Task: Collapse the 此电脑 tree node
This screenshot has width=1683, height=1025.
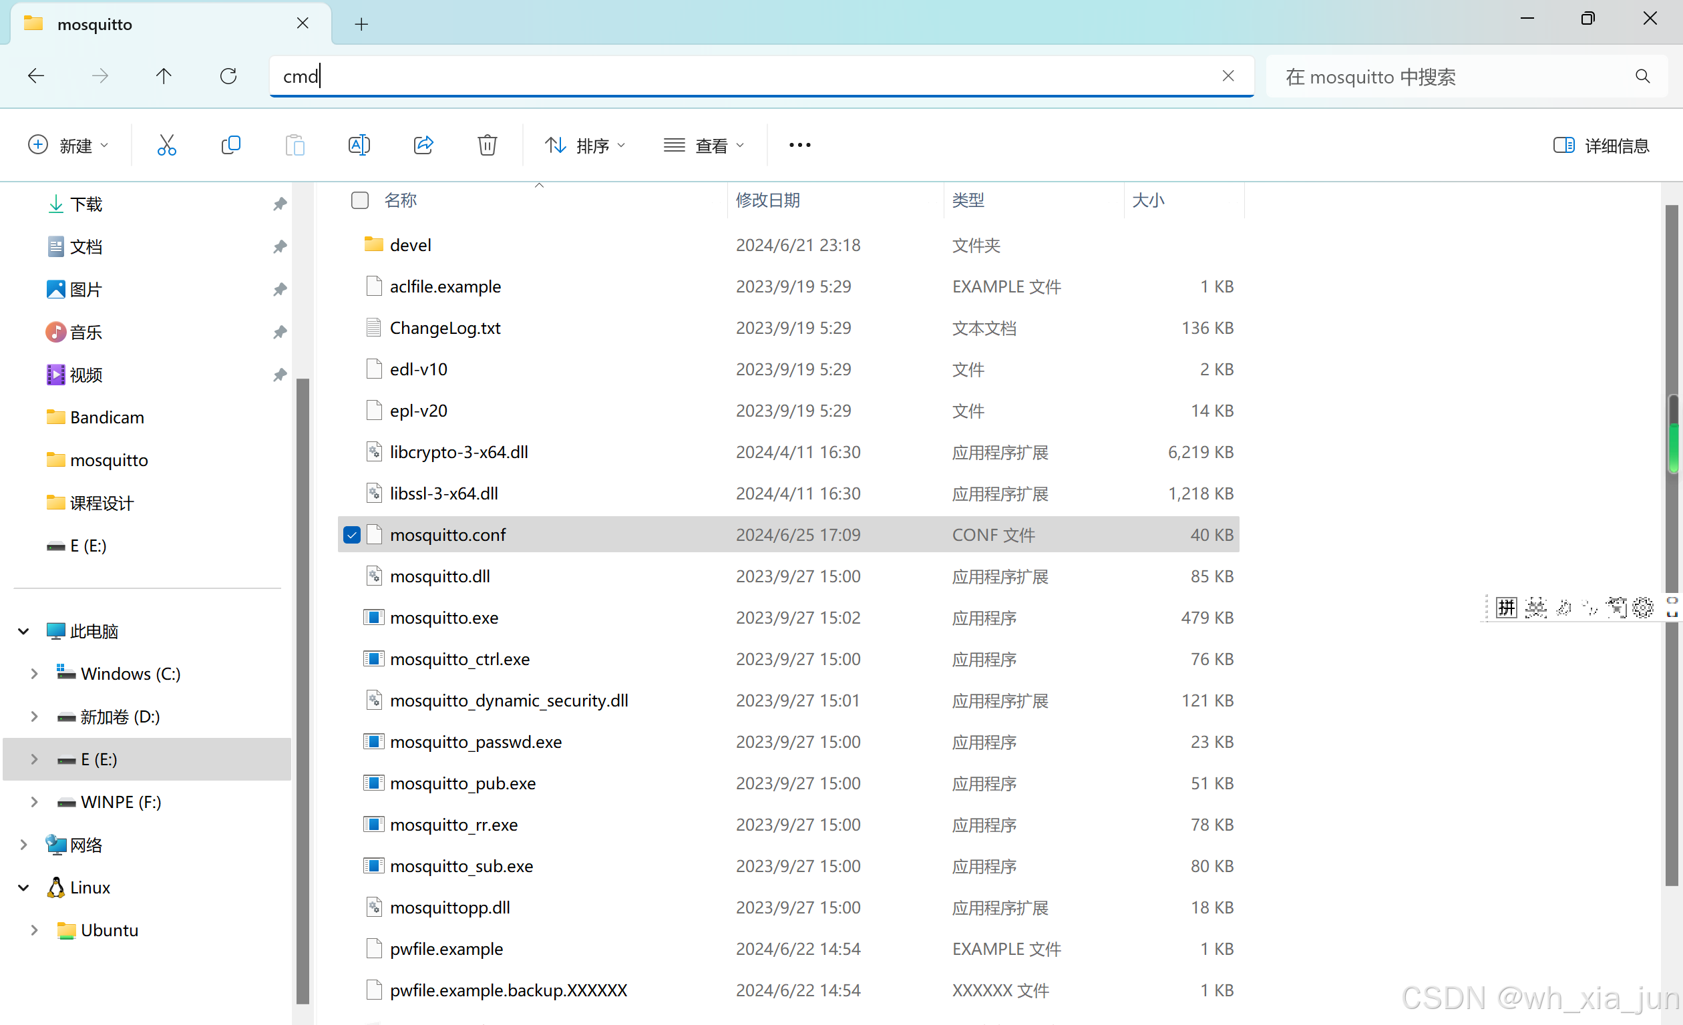Action: coord(24,631)
